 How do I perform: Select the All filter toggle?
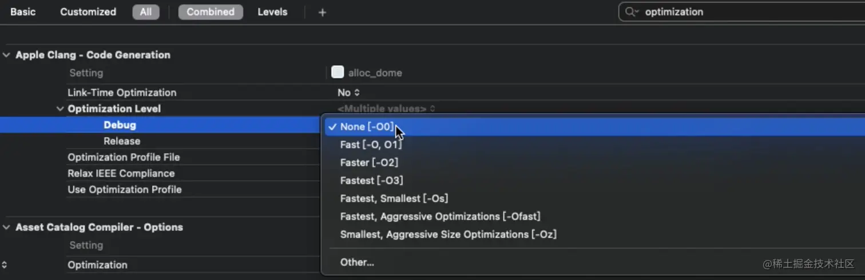(x=146, y=12)
